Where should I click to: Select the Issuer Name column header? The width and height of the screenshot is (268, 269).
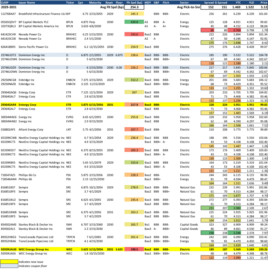27,2
